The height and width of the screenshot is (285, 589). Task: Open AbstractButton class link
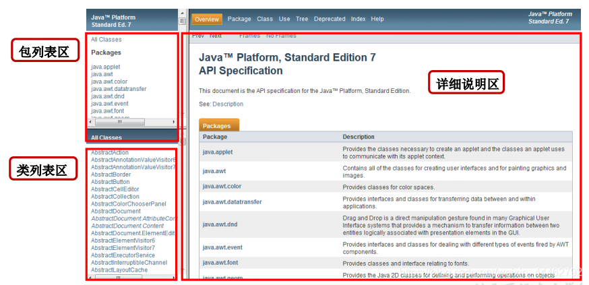[x=111, y=182]
